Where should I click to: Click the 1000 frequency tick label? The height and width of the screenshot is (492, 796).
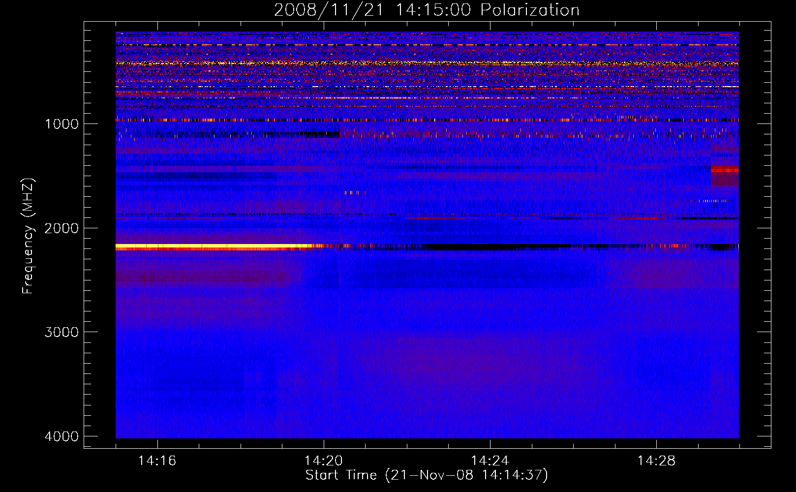click(61, 123)
